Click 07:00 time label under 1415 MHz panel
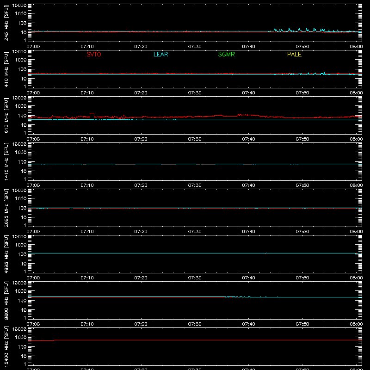Screen dimensions: 370x370 33,185
